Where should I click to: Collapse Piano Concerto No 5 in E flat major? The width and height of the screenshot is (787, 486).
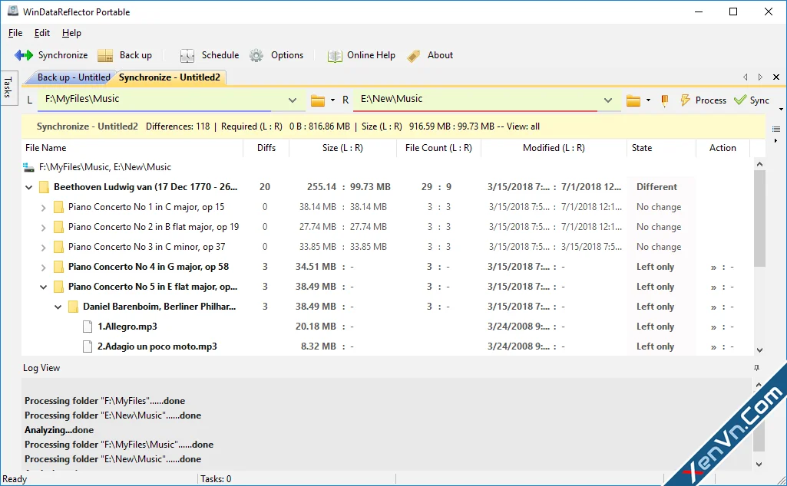click(43, 287)
